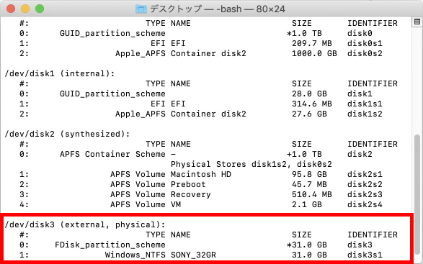The image size is (423, 264).
Task: Click the 'Preboot' volume name
Action: 188,184
